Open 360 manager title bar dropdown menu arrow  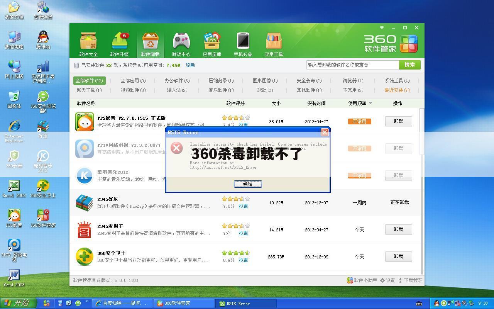tap(382, 27)
